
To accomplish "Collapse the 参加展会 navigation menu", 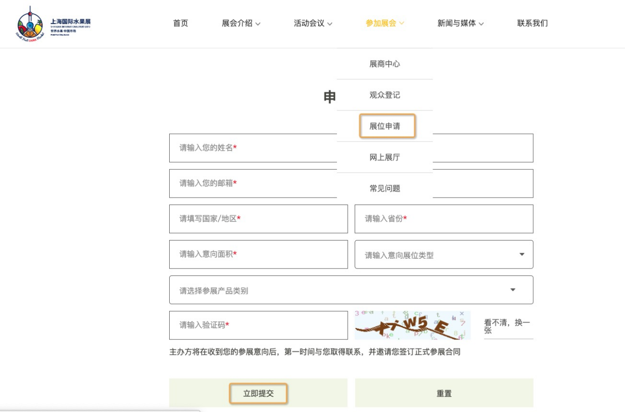I will [x=384, y=23].
